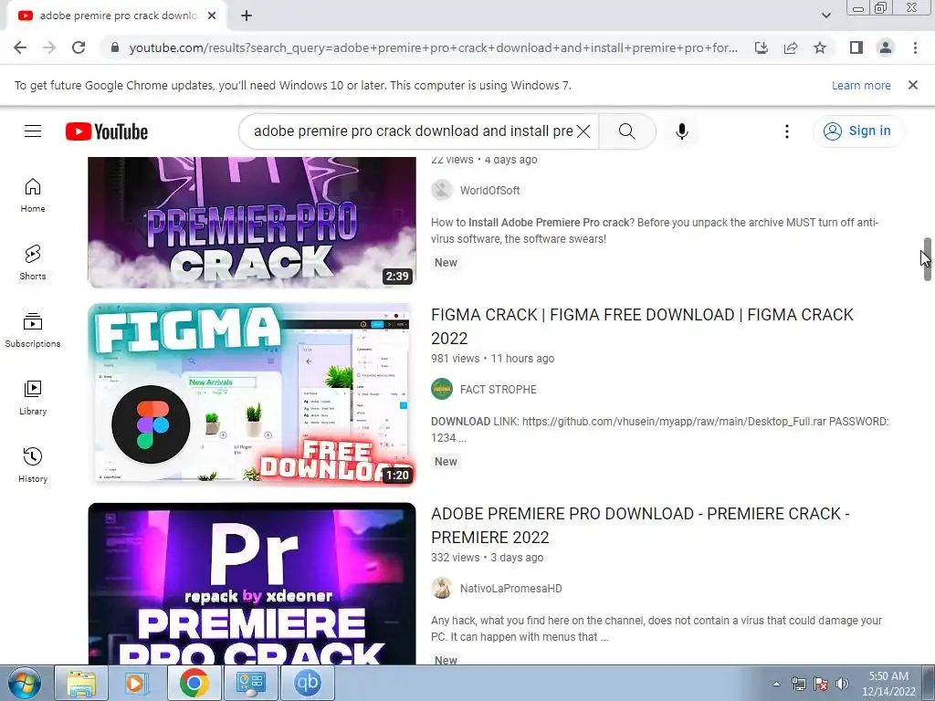Screen dimensions: 935x701
Task: Open the Premier Pro Crack video thumbnail
Action: click(x=252, y=223)
